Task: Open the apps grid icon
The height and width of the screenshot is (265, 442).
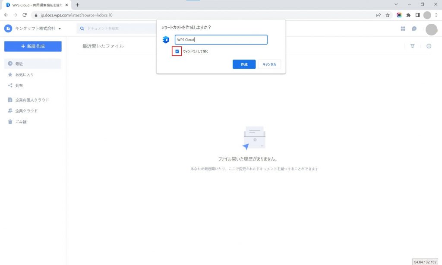Action: pyautogui.click(x=403, y=28)
